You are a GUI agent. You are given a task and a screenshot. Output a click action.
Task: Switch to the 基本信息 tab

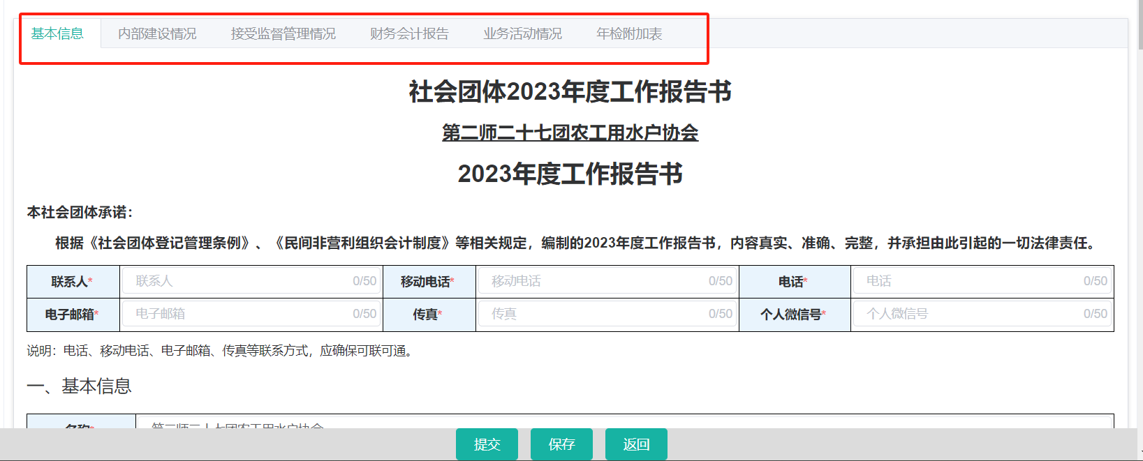click(57, 33)
